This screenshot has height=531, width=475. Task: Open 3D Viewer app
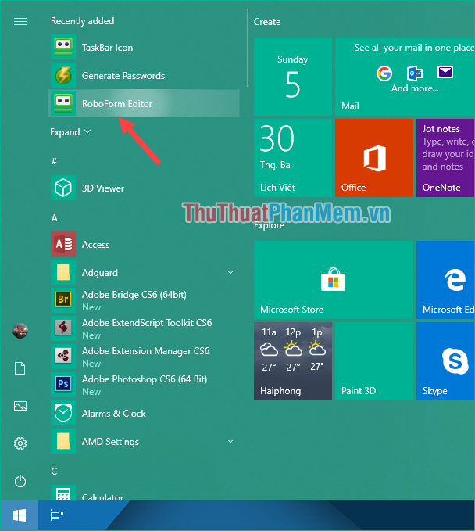point(102,188)
